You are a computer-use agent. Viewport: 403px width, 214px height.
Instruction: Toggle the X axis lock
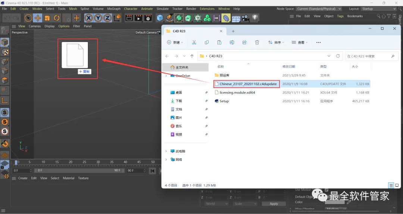click(88, 18)
